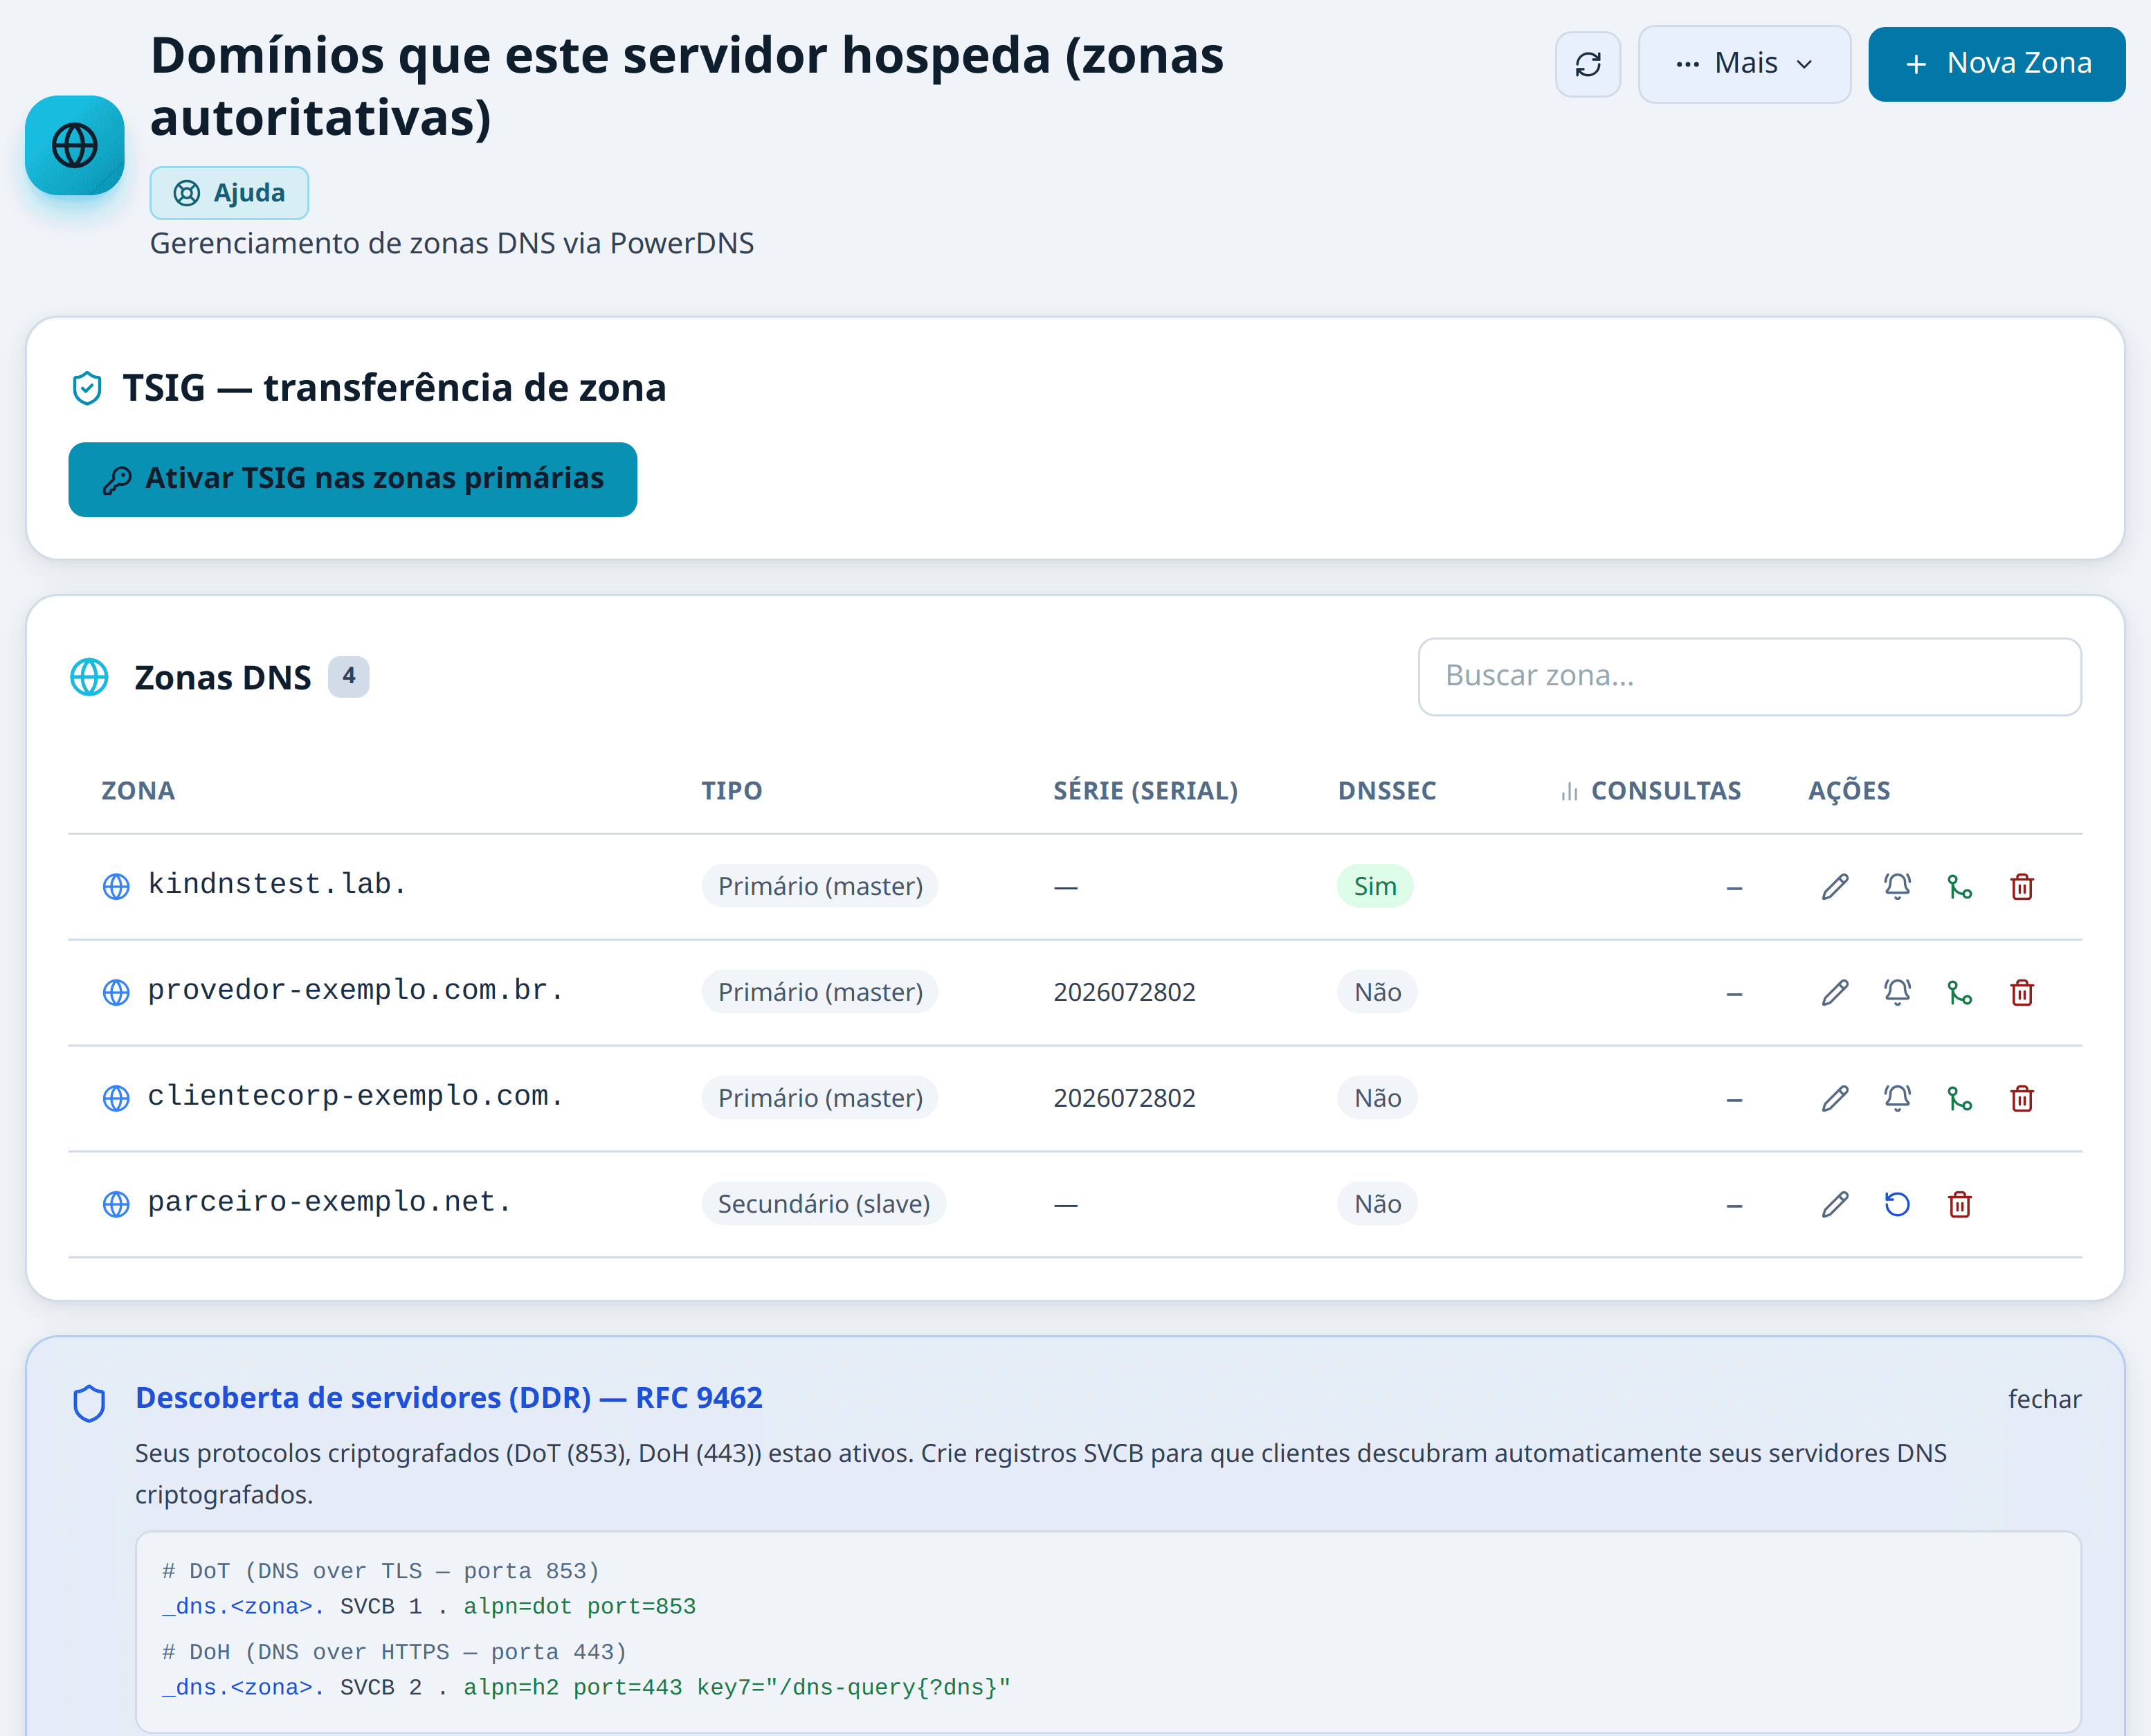This screenshot has height=1736, width=2151.
Task: Delete the kindnstest.lab. zone
Action: (x=2022, y=887)
